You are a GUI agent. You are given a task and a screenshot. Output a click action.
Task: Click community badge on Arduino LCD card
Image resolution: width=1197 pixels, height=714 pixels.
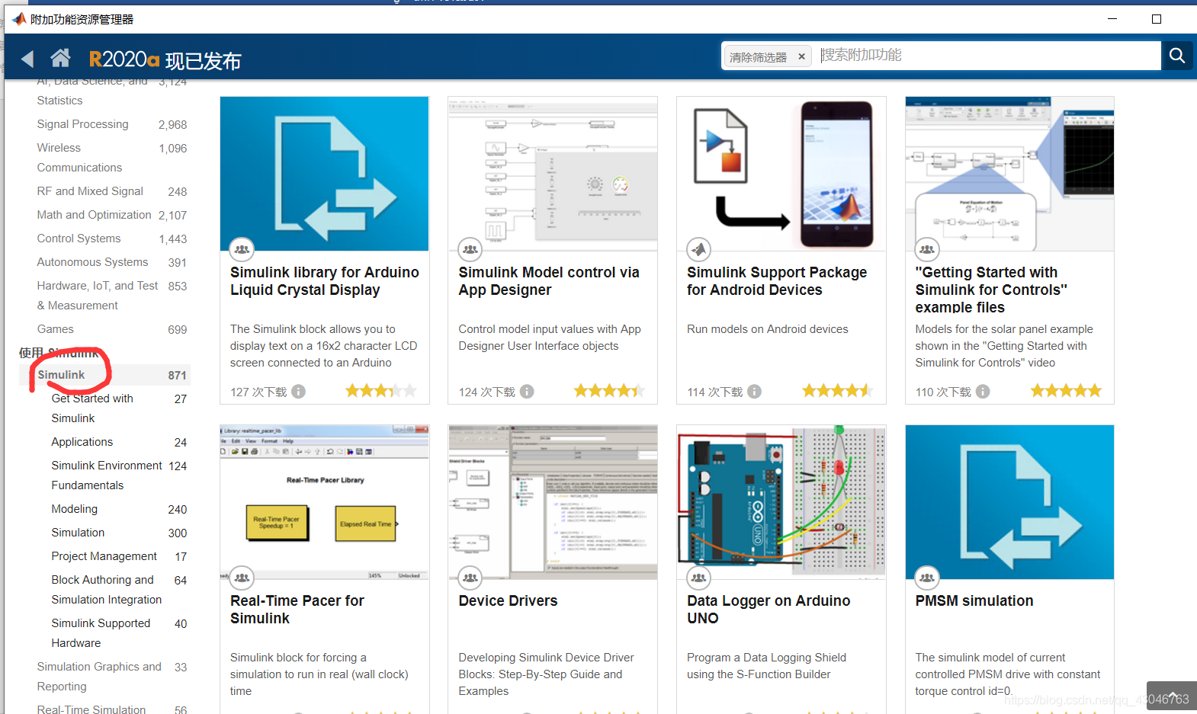pos(242,249)
